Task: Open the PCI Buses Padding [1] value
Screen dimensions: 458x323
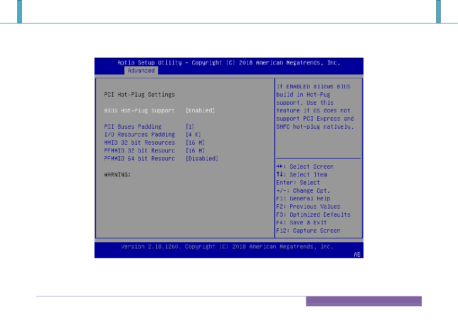Action: 190,127
